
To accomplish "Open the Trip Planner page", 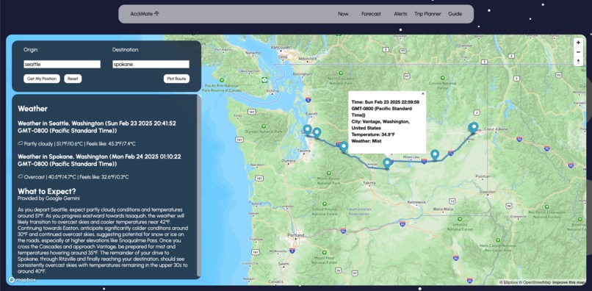I will point(427,14).
